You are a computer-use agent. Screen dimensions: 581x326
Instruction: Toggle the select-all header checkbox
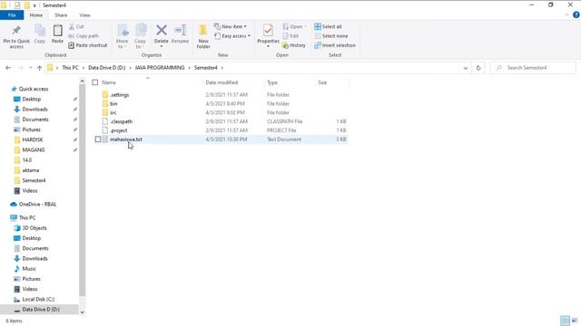[x=95, y=82]
